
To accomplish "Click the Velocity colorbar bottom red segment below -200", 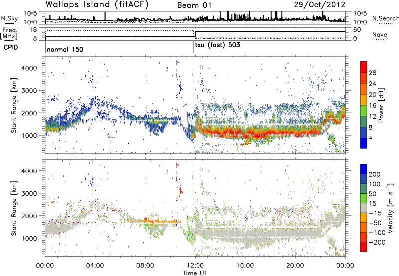I will 364,247.
